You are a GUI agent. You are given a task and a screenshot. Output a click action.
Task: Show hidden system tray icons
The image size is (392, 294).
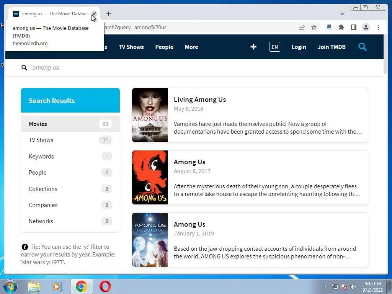325,287
